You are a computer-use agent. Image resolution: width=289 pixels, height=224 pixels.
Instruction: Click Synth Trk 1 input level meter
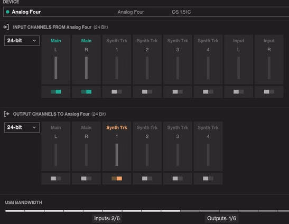pos(117,68)
